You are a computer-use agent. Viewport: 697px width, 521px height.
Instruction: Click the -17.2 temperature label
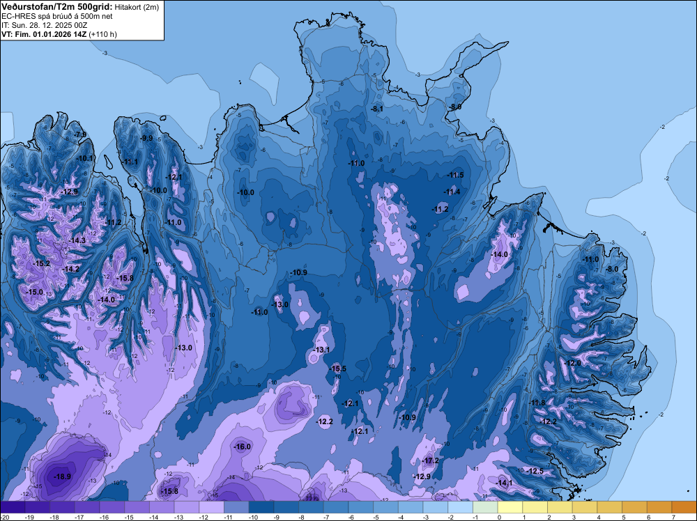430,460
